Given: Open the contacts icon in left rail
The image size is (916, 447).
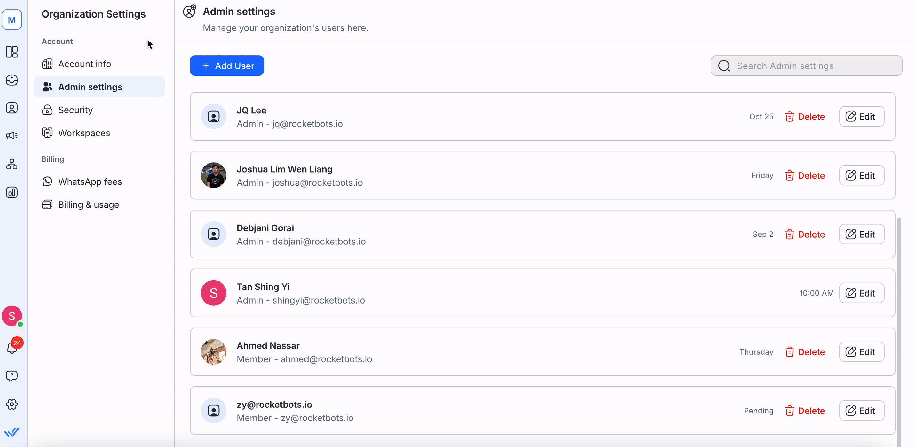Looking at the screenshot, I should point(12,108).
